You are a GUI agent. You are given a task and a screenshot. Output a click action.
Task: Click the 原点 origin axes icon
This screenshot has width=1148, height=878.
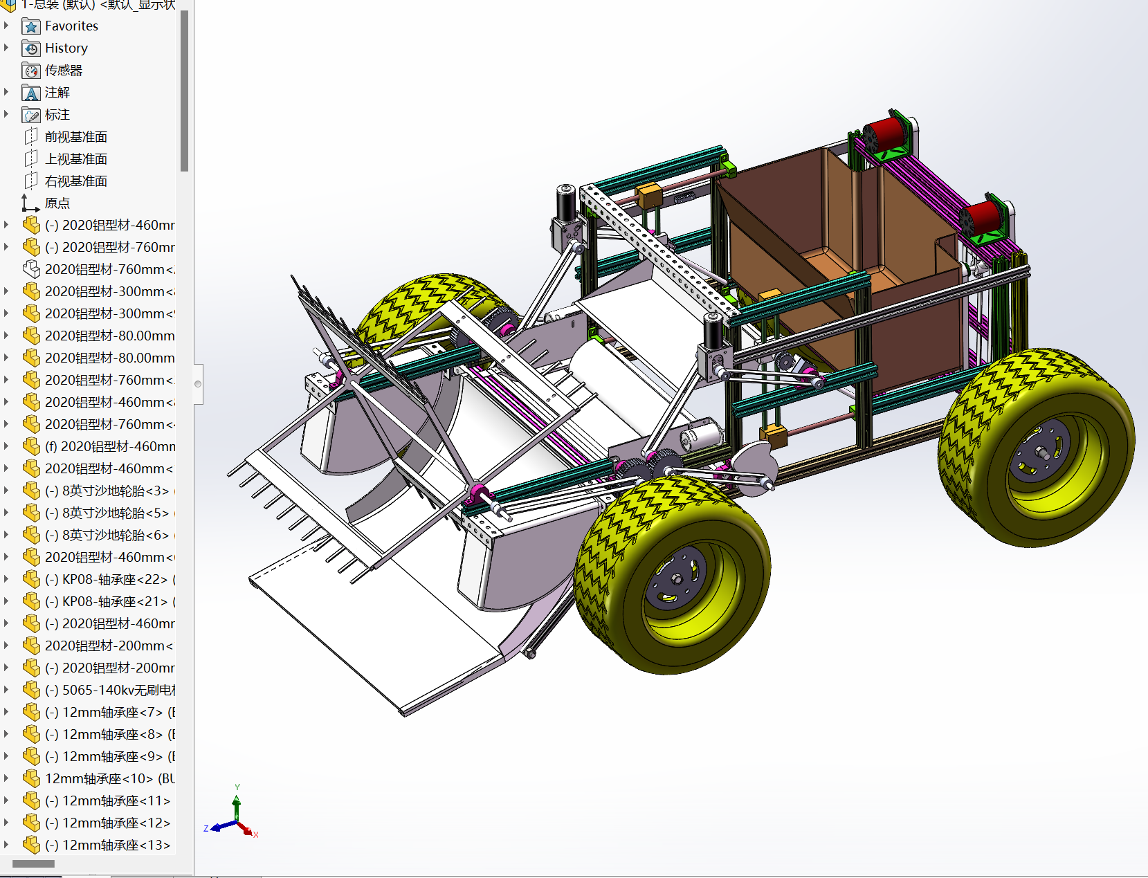[30, 203]
